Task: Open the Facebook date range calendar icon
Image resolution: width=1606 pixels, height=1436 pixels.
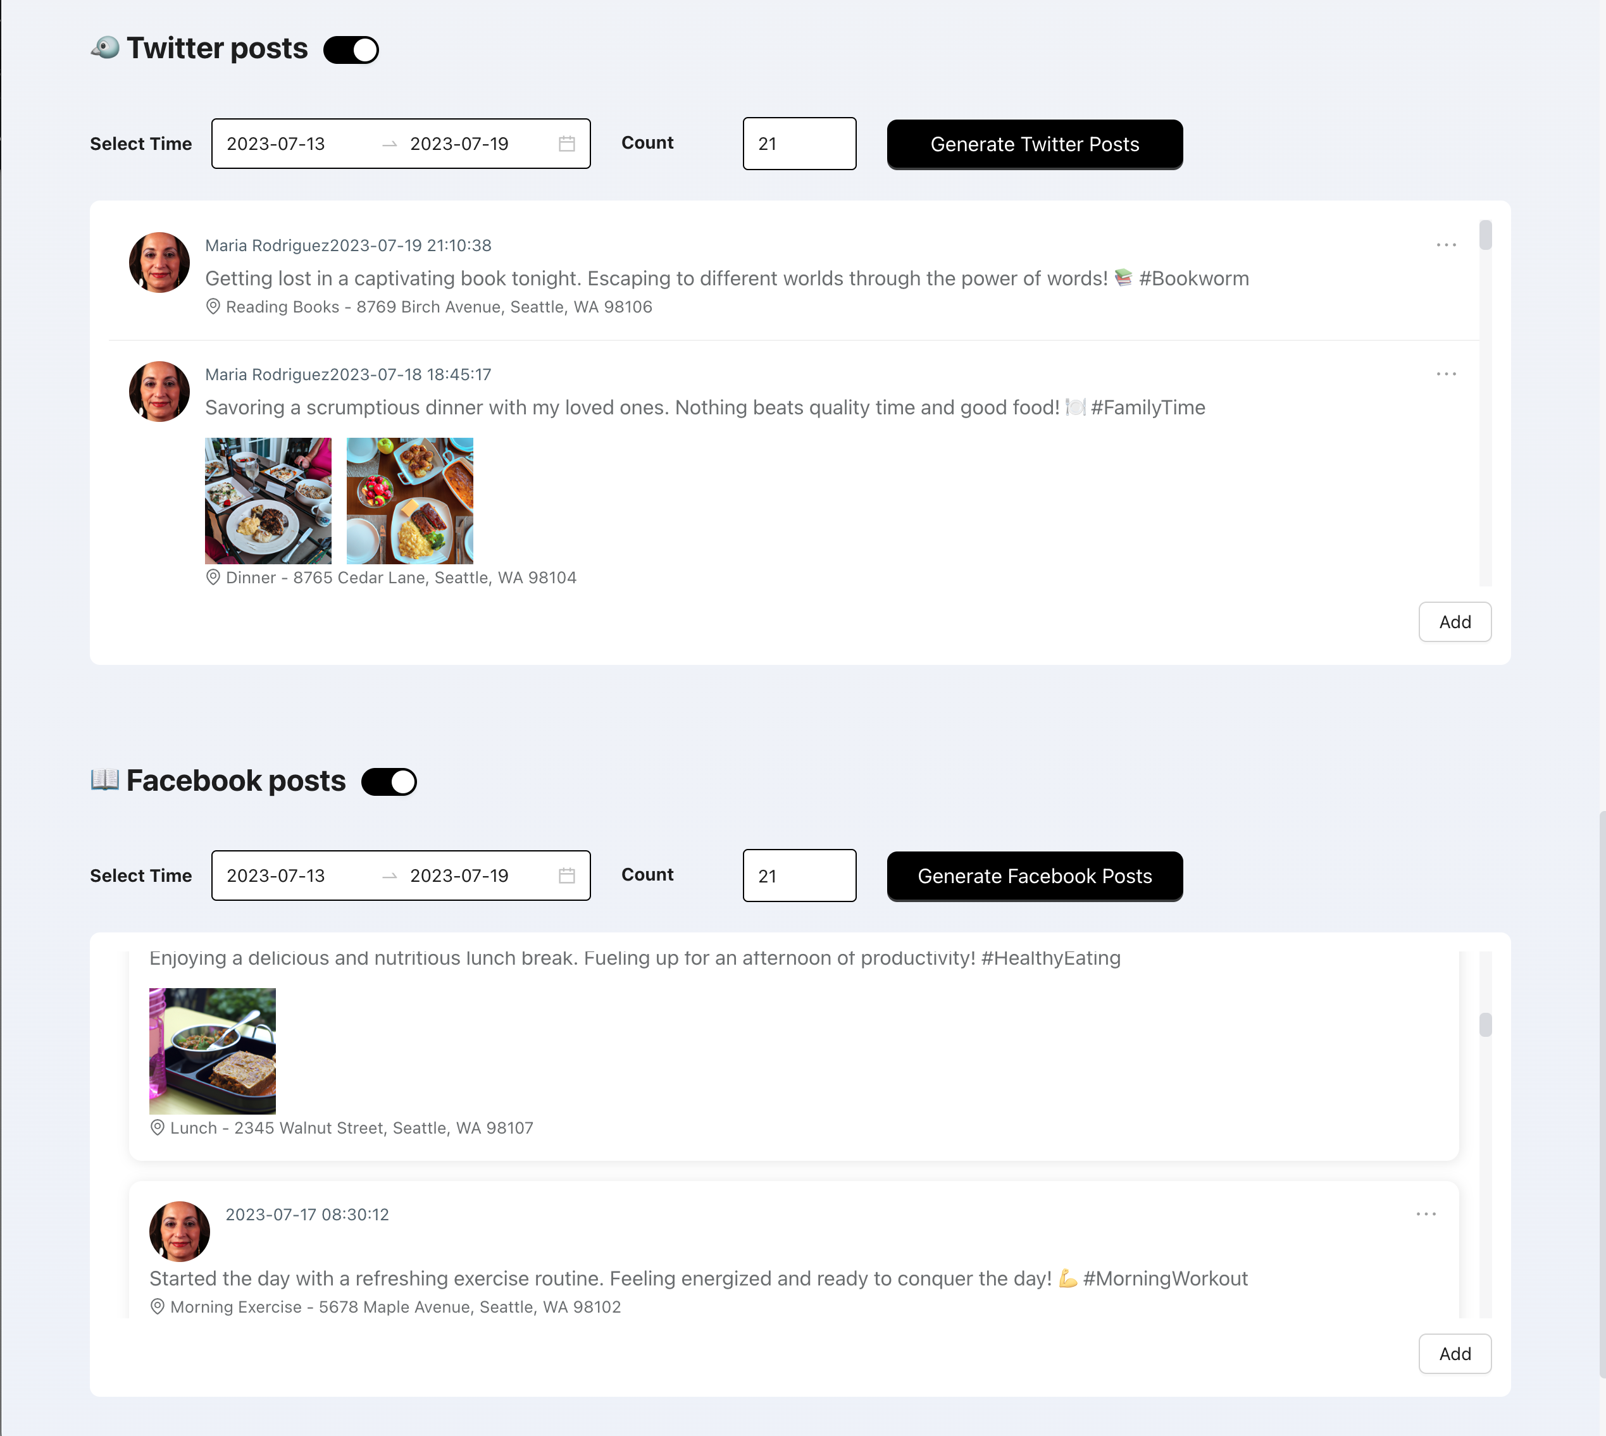Action: [x=566, y=876]
